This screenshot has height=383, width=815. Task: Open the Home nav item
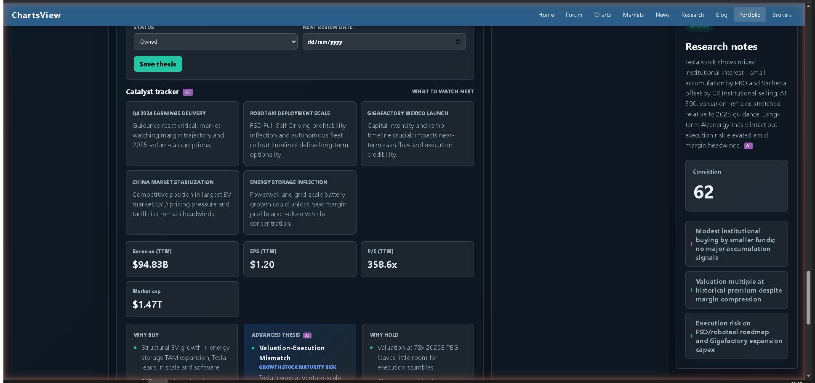pos(546,15)
